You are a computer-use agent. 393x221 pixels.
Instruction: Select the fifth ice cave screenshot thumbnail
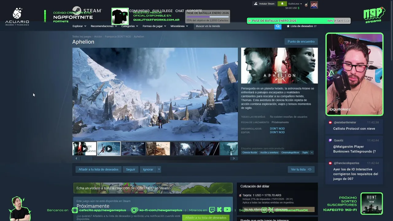[182, 149]
